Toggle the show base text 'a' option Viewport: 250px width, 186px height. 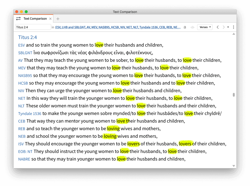click(185, 27)
